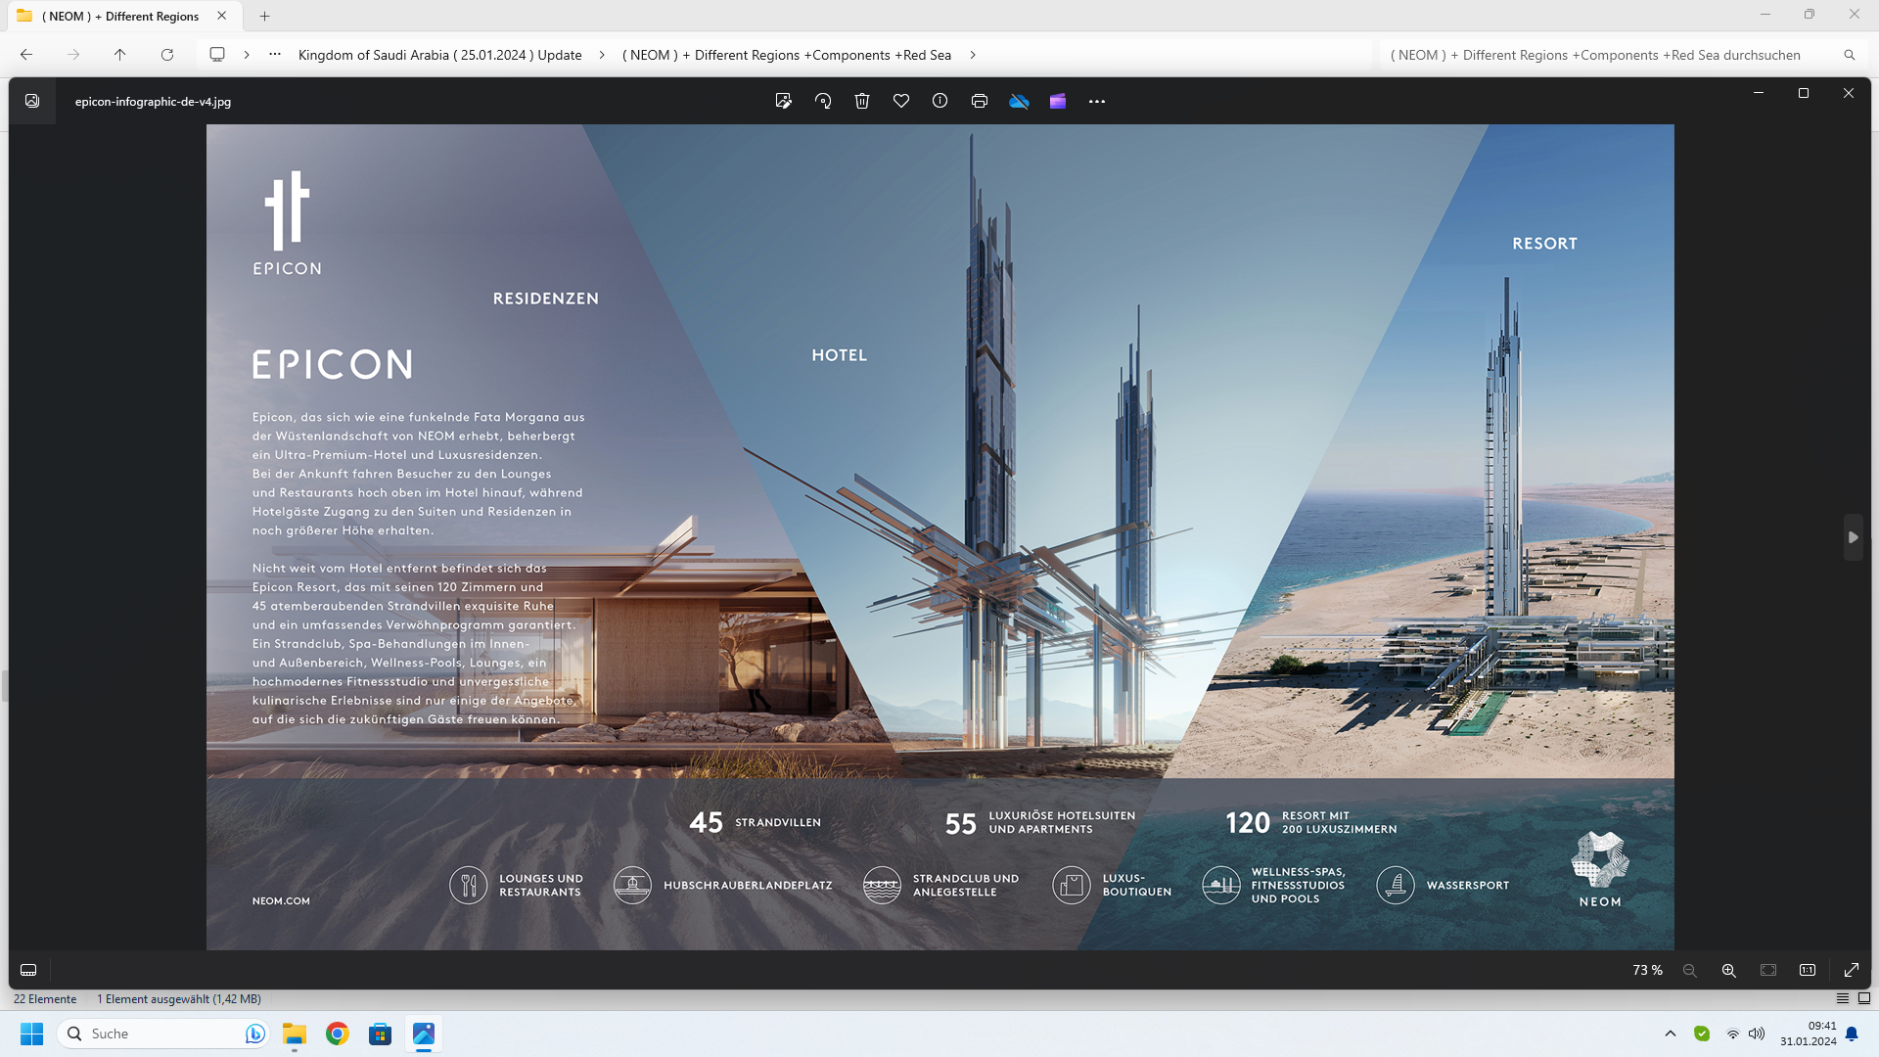Rotate the image with the rotate icon
Viewport: 1879px width, 1057px height.
point(823,101)
